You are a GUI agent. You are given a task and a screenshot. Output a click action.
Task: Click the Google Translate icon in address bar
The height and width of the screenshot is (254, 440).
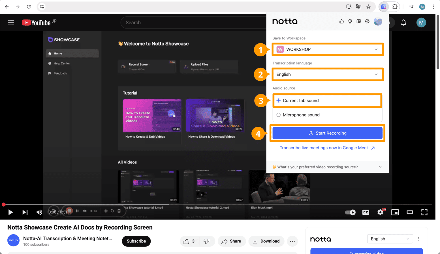tap(358, 7)
